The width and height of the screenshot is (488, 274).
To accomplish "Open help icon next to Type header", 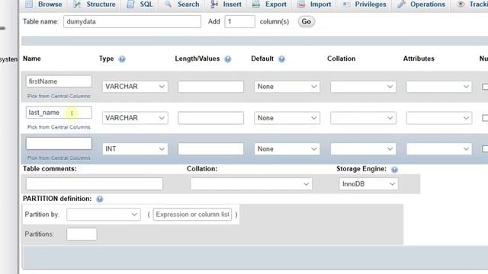I will coord(122,59).
